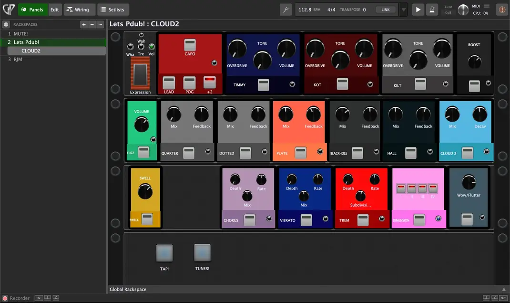This screenshot has width=510, height=303.
Task: Open the rackspaces more options menu
Action: coord(100,24)
